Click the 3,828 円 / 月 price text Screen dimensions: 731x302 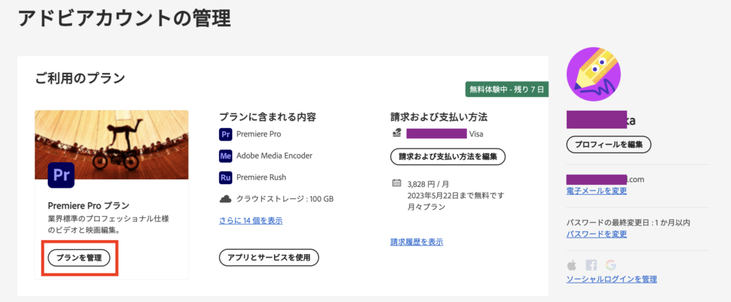click(x=428, y=184)
